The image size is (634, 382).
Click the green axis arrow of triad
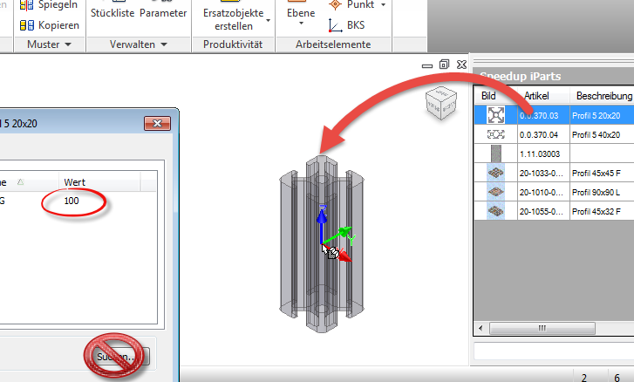click(x=345, y=232)
